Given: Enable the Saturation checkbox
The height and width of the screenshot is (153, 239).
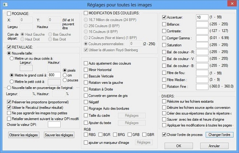Looking at the screenshot, I should pos(164,45).
